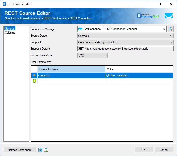Click the K app icon in title bar
Viewport: 177px width, 156px height.
tap(4, 4)
